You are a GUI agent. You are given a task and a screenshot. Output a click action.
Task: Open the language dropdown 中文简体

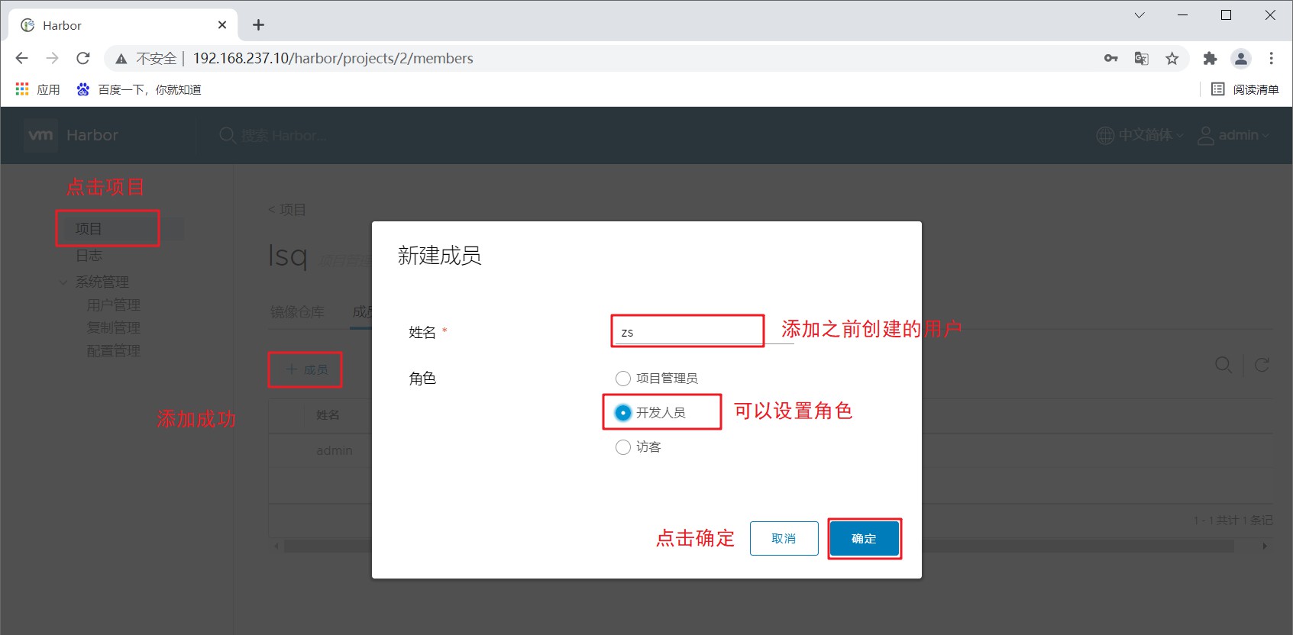pos(1140,135)
